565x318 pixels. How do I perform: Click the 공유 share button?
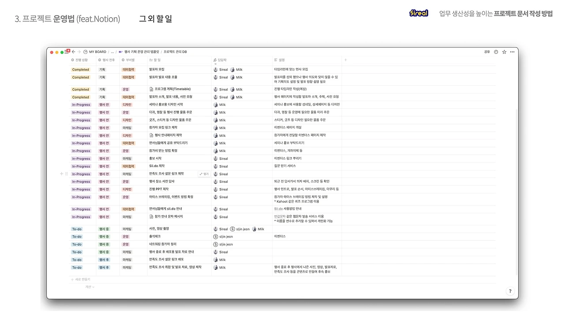(x=487, y=52)
